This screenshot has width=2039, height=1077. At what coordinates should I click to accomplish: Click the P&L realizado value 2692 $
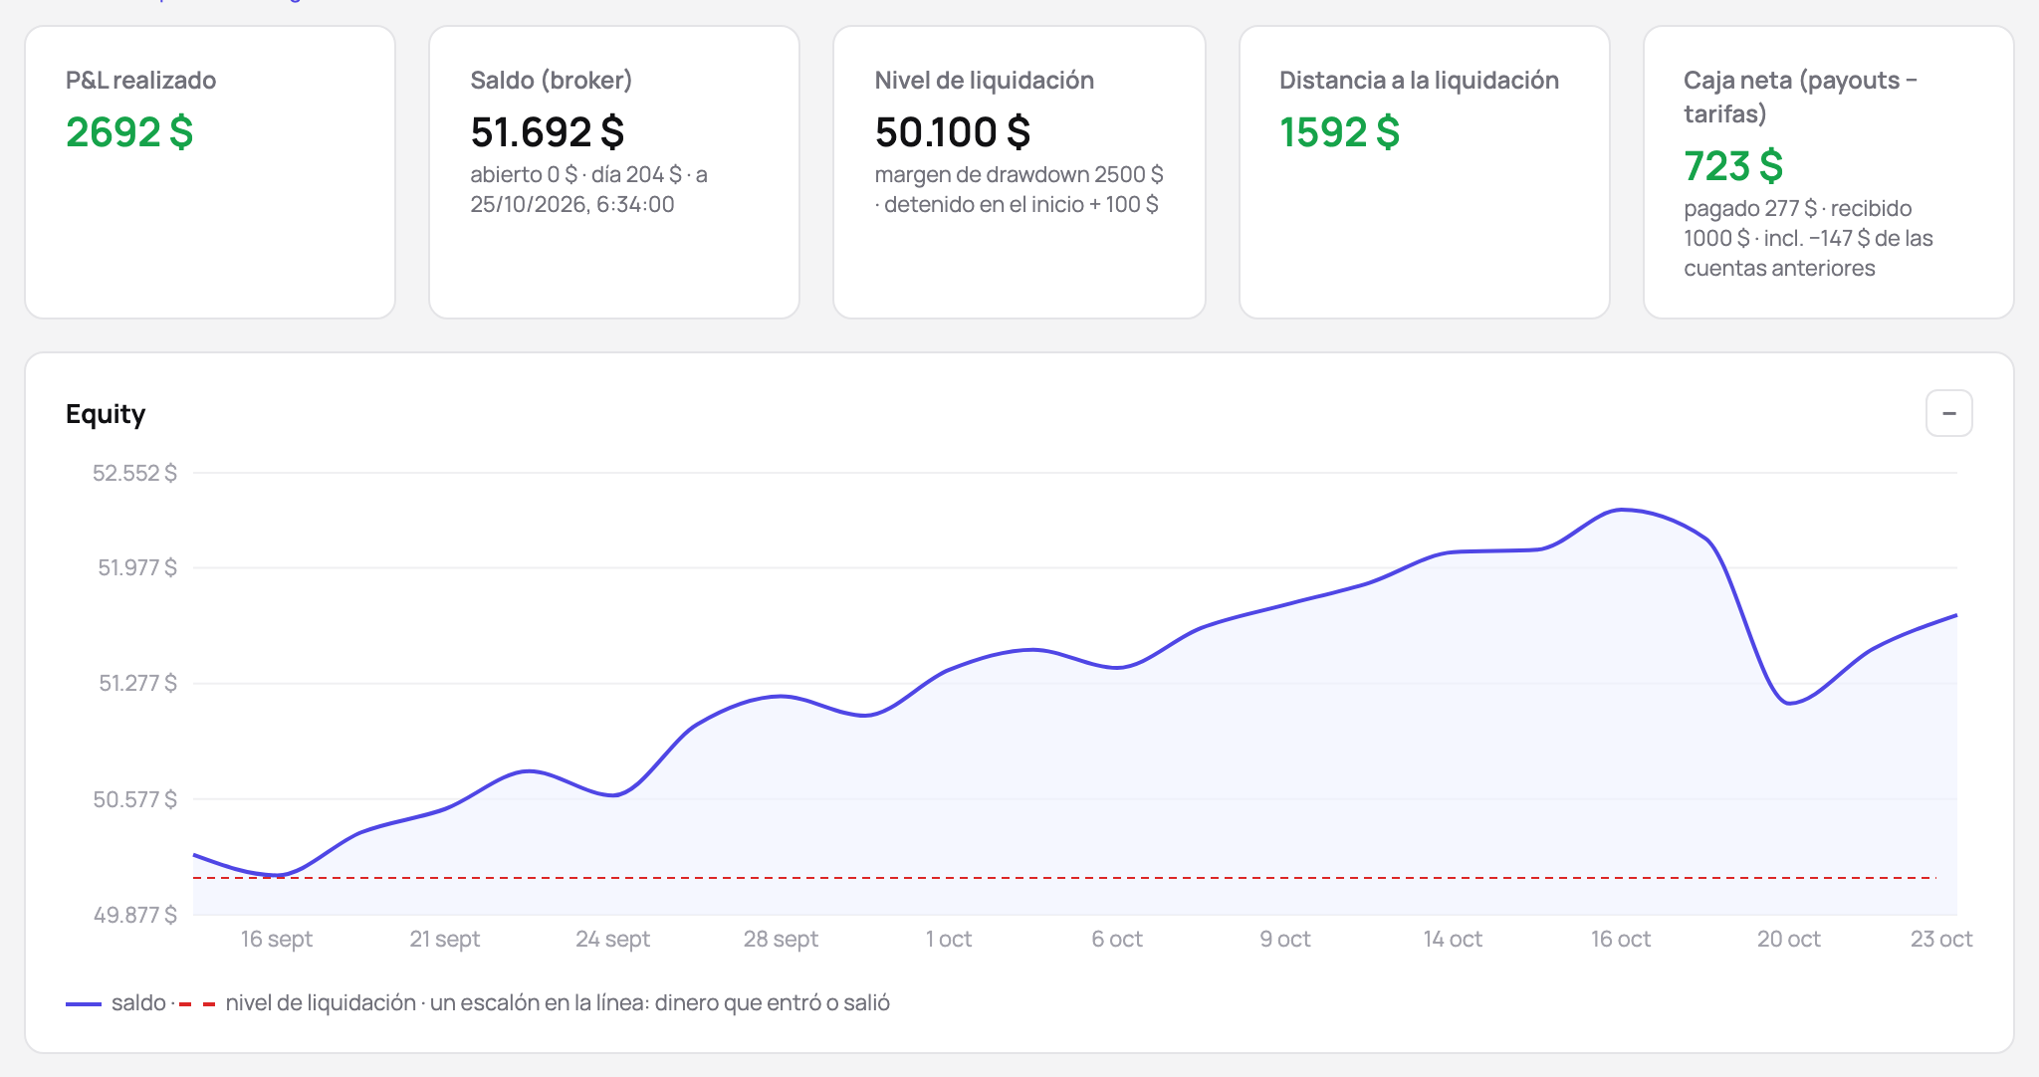pyautogui.click(x=129, y=132)
